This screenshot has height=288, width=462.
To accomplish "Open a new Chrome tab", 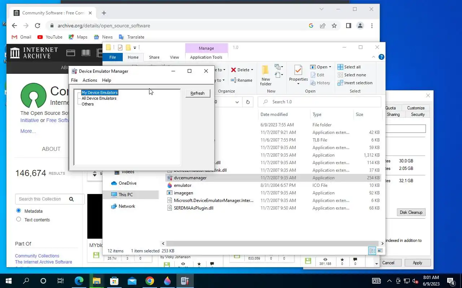I will (104, 13).
